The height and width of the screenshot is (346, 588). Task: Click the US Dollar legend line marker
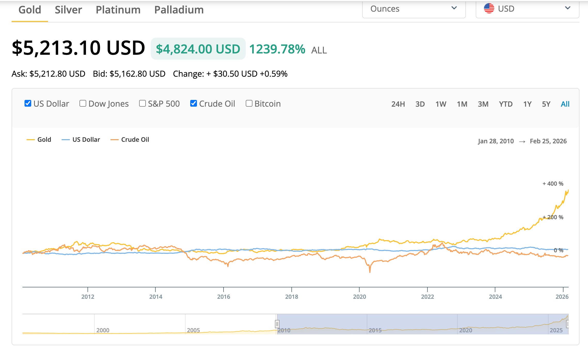pyautogui.click(x=66, y=140)
